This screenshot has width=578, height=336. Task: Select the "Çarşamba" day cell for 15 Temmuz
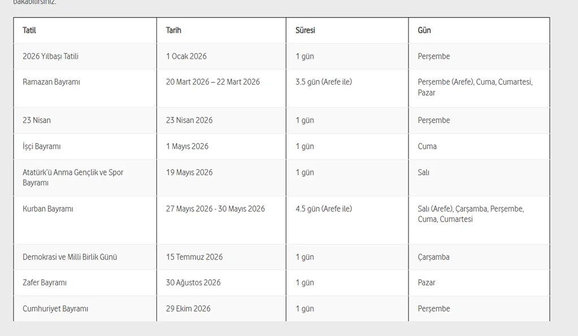tap(434, 257)
